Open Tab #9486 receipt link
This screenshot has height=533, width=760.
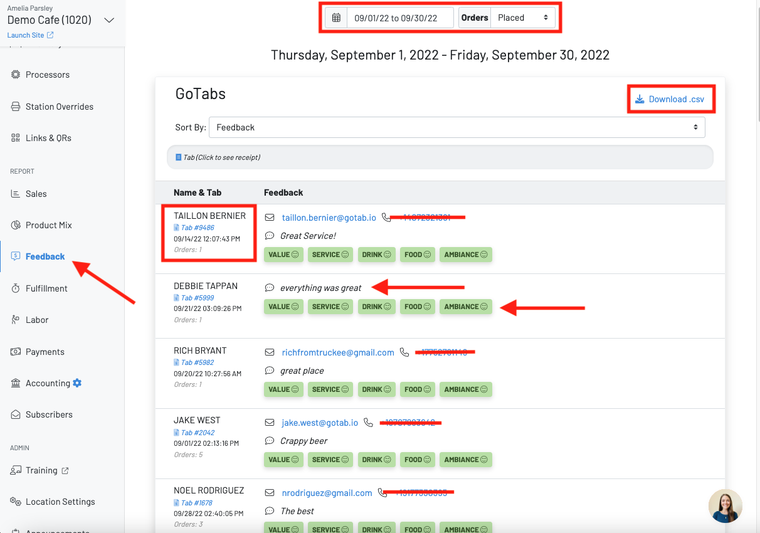[x=197, y=228]
